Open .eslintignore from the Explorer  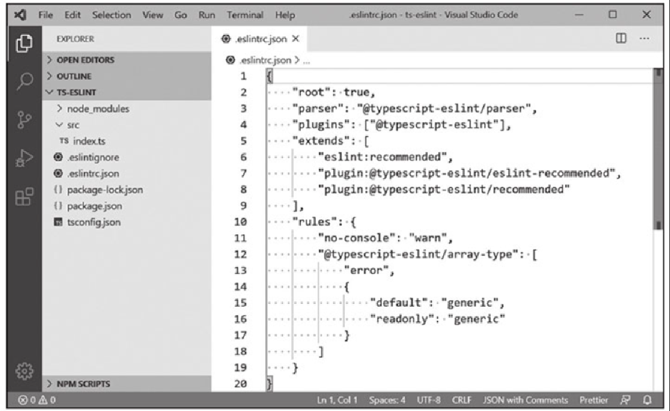(x=93, y=157)
